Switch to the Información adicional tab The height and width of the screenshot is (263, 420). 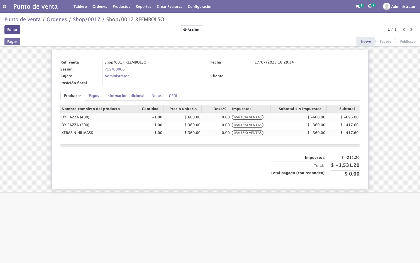click(125, 96)
